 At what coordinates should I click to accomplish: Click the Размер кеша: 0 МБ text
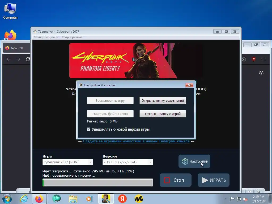tap(102, 121)
